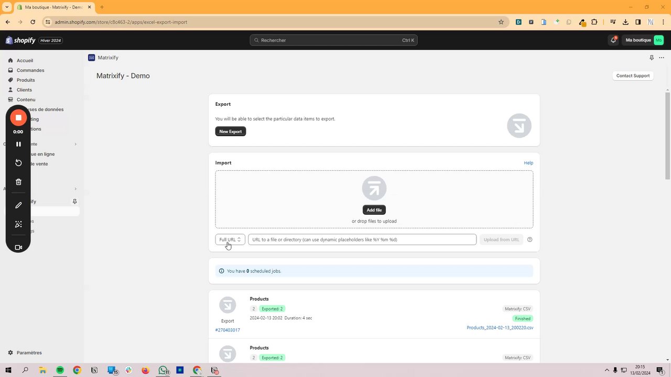Open job link #270403017
This screenshot has width=671, height=377.
pos(228,330)
